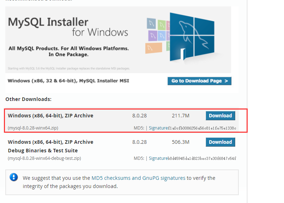Click the Go to Download Page button
Image resolution: width=284 pixels, height=203 pixels.
tap(200, 81)
